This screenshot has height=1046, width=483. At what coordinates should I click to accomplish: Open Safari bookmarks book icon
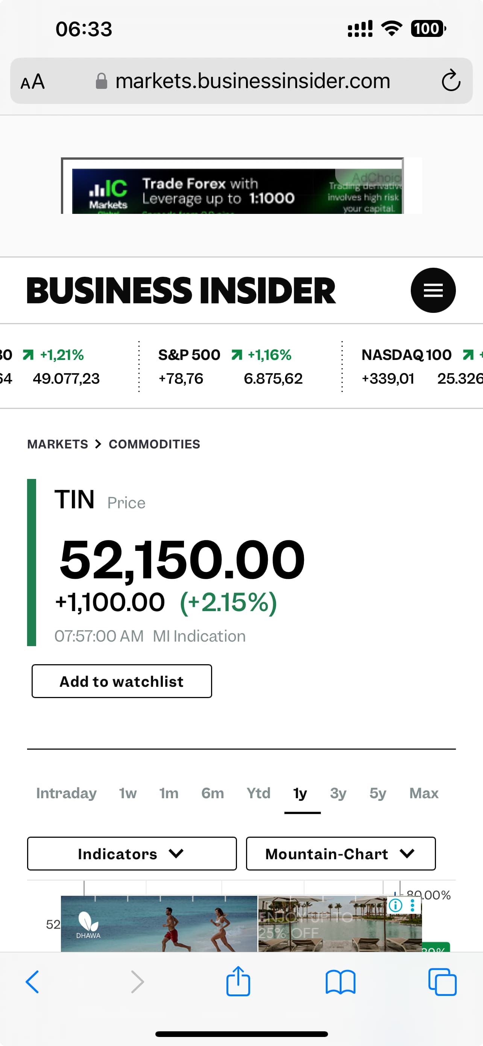[x=340, y=982]
